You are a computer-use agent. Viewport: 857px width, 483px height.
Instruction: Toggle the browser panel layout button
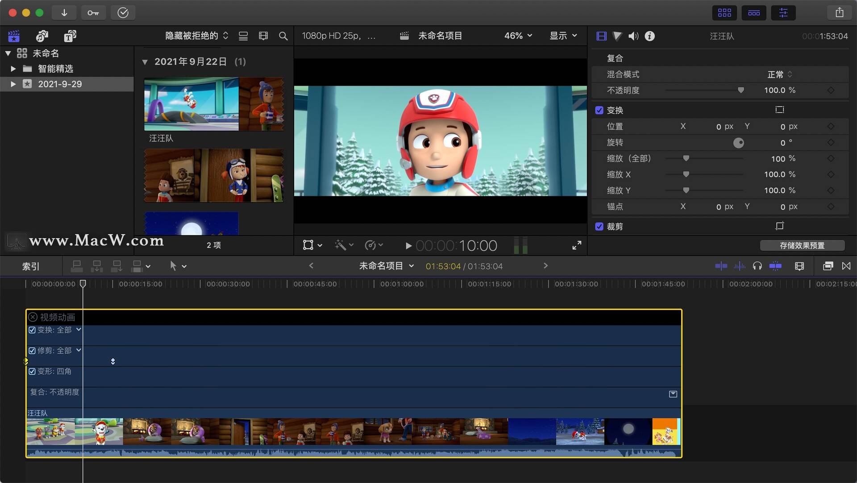724,12
